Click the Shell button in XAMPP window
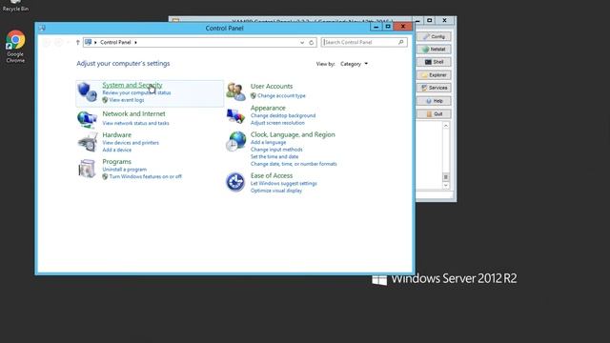This screenshot has width=610, height=343. (434, 62)
